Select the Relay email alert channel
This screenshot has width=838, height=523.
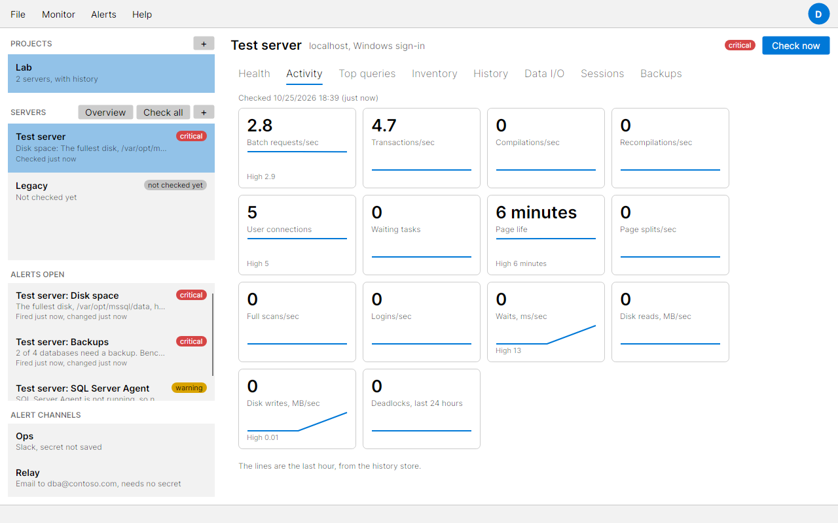coord(111,478)
